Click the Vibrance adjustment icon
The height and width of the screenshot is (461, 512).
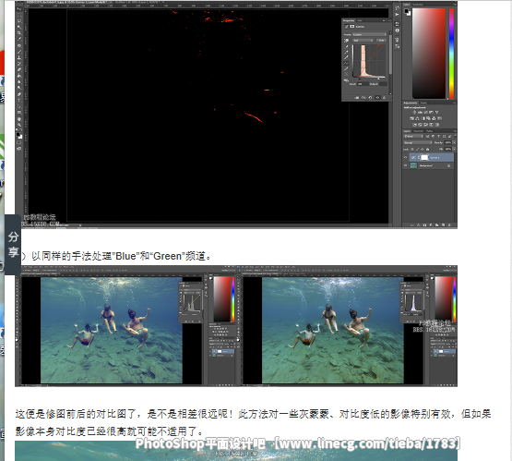coord(437,112)
